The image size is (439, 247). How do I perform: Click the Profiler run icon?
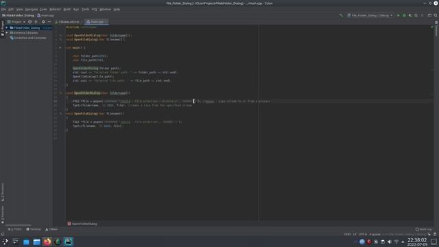[416, 15]
